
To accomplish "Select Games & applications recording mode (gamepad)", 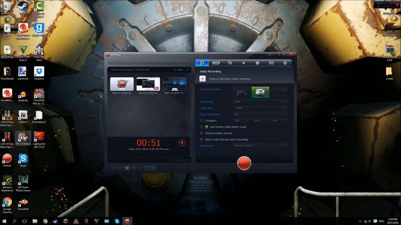I will (x=241, y=92).
